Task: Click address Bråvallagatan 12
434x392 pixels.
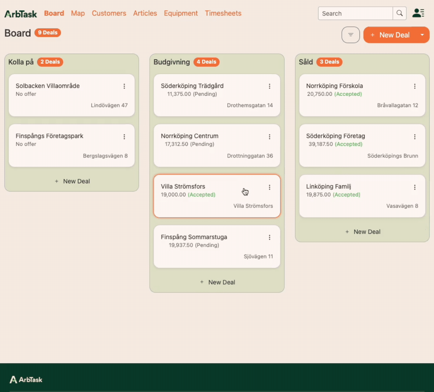Action: click(398, 105)
